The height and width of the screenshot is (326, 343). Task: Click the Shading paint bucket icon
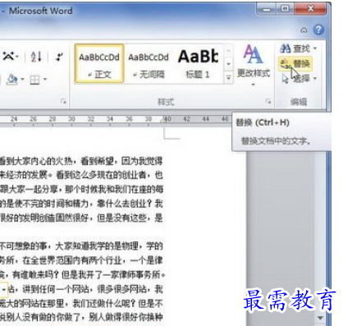(12, 80)
